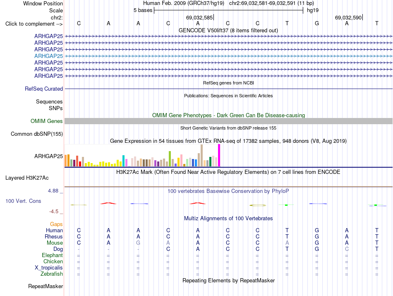393x296 pixels.
Task: Click the tallest tan bar in the GTEx chart
Action: [202, 156]
